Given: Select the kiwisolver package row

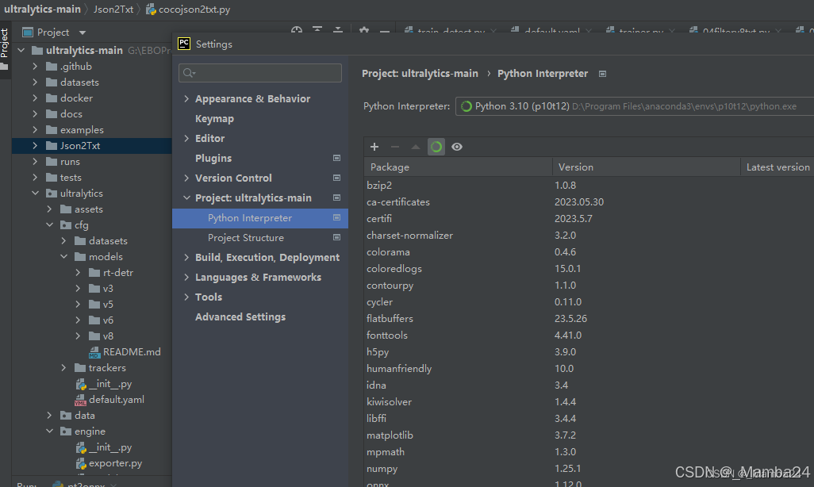Looking at the screenshot, I should [x=589, y=402].
